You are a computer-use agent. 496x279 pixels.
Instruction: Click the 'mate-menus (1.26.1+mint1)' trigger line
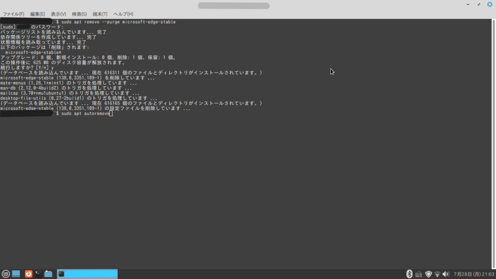(69, 83)
